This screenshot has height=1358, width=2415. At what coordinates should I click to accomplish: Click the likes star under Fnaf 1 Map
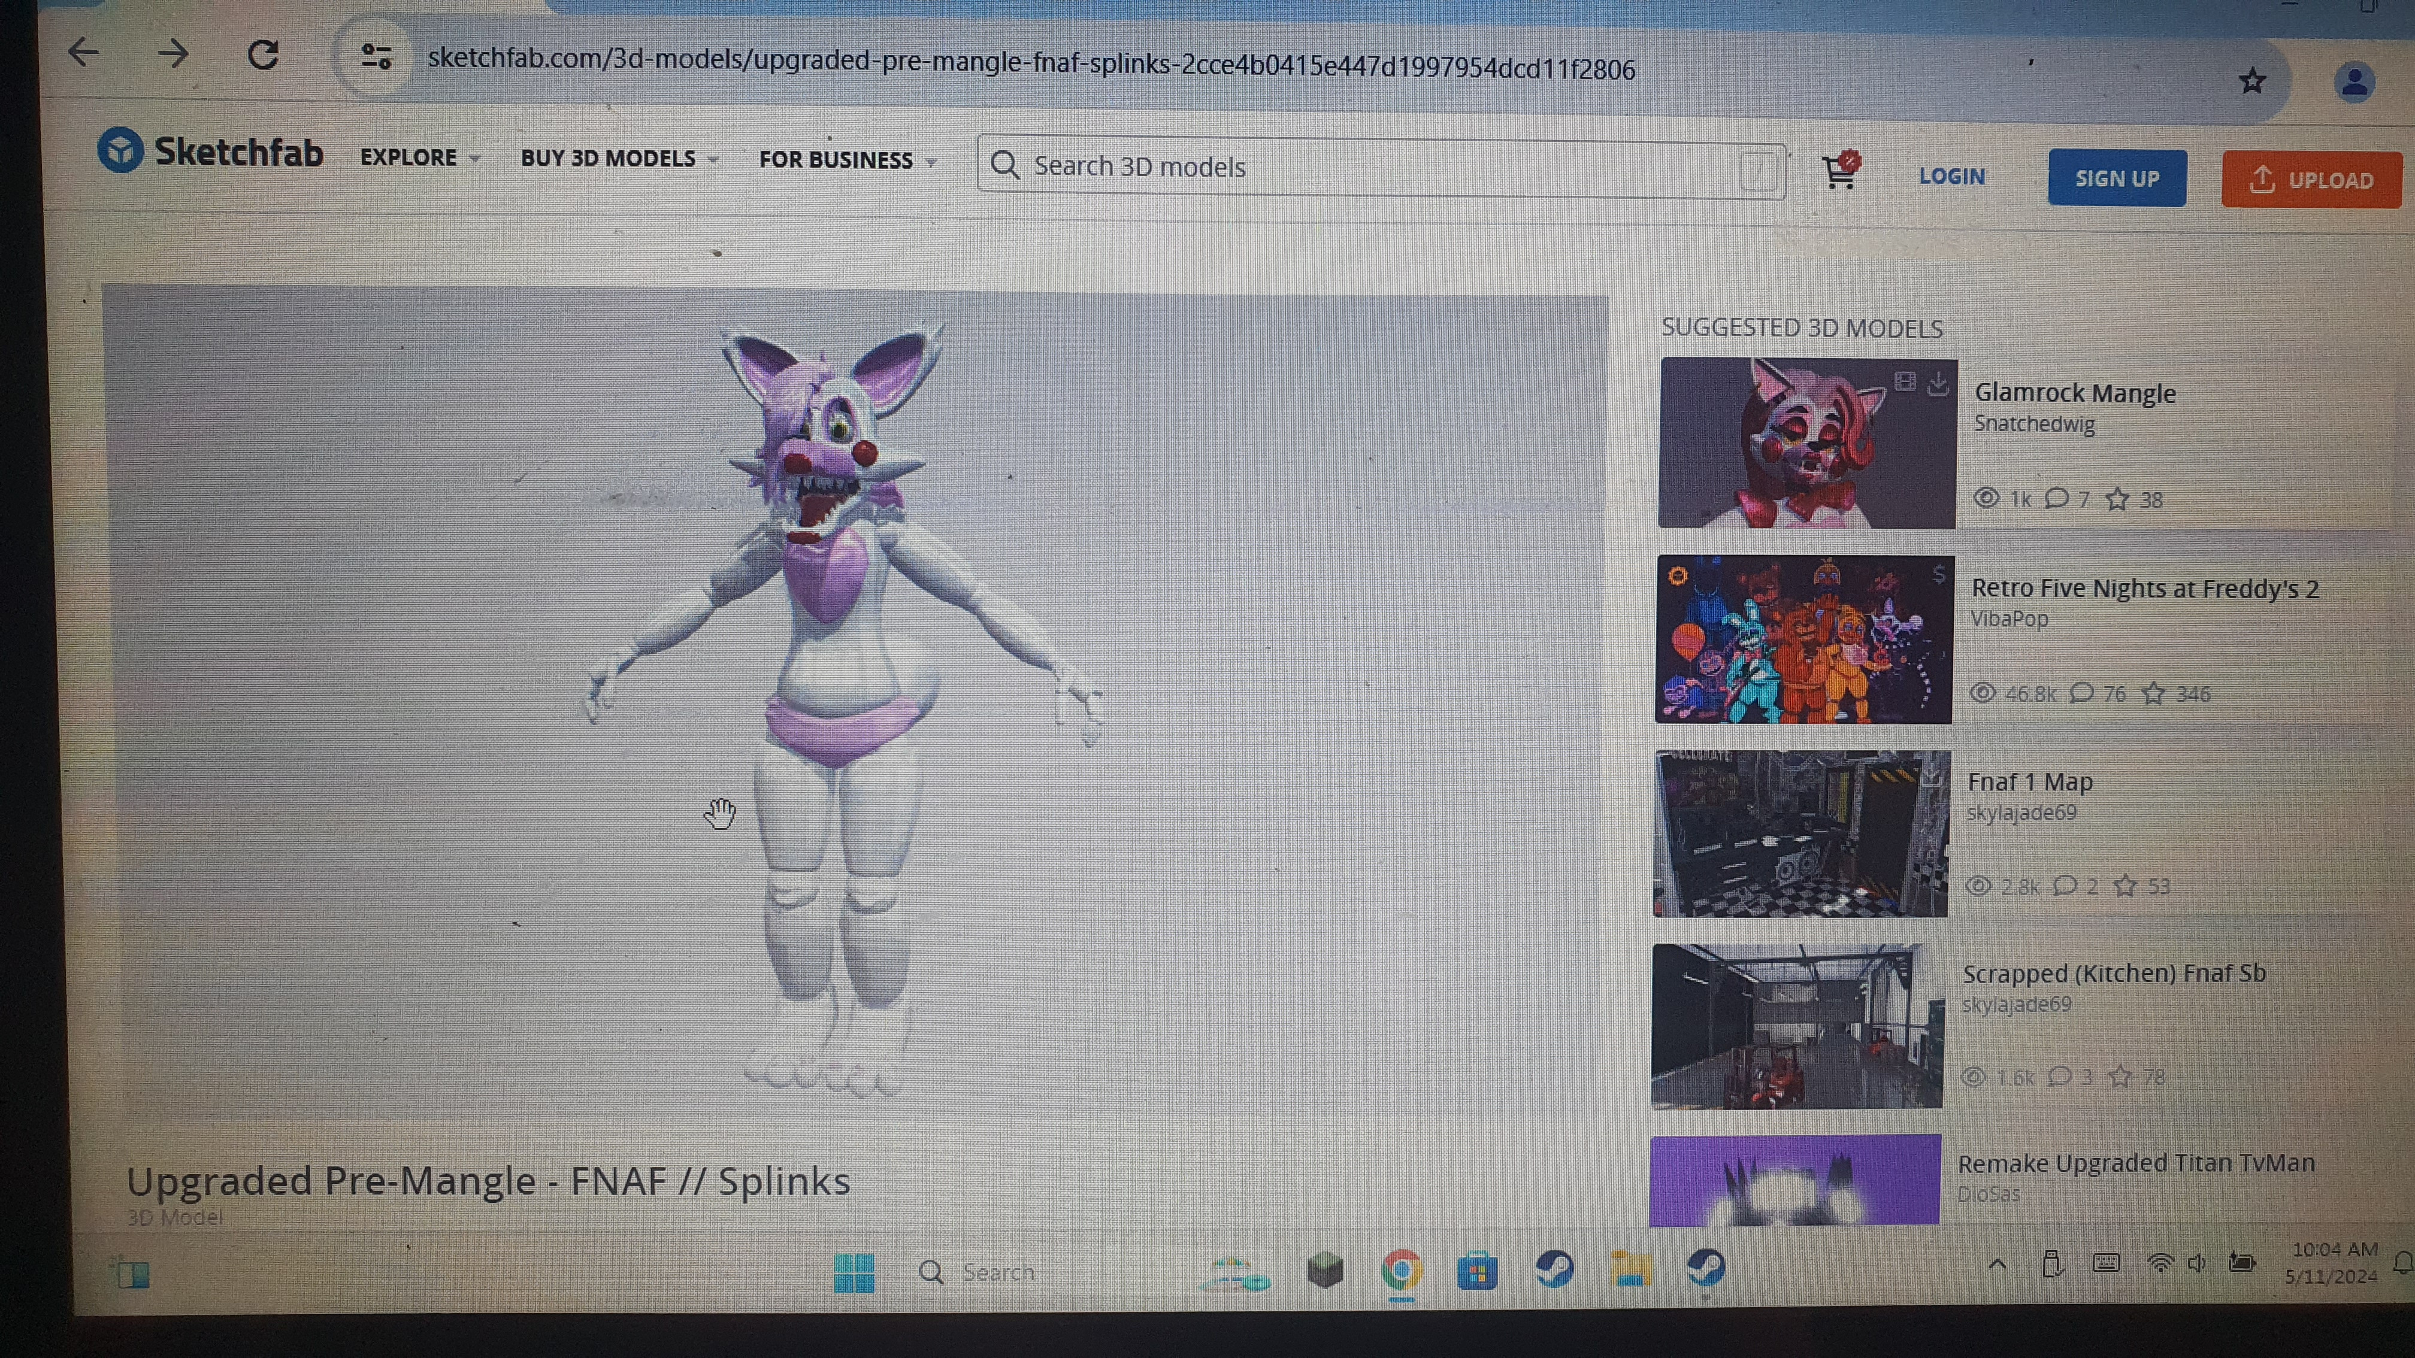coord(2125,886)
